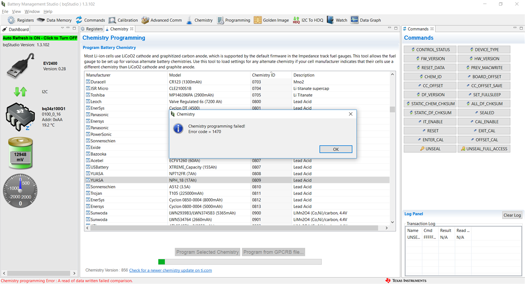Select the DashBoard tab
The image size is (525, 284).
(16, 29)
